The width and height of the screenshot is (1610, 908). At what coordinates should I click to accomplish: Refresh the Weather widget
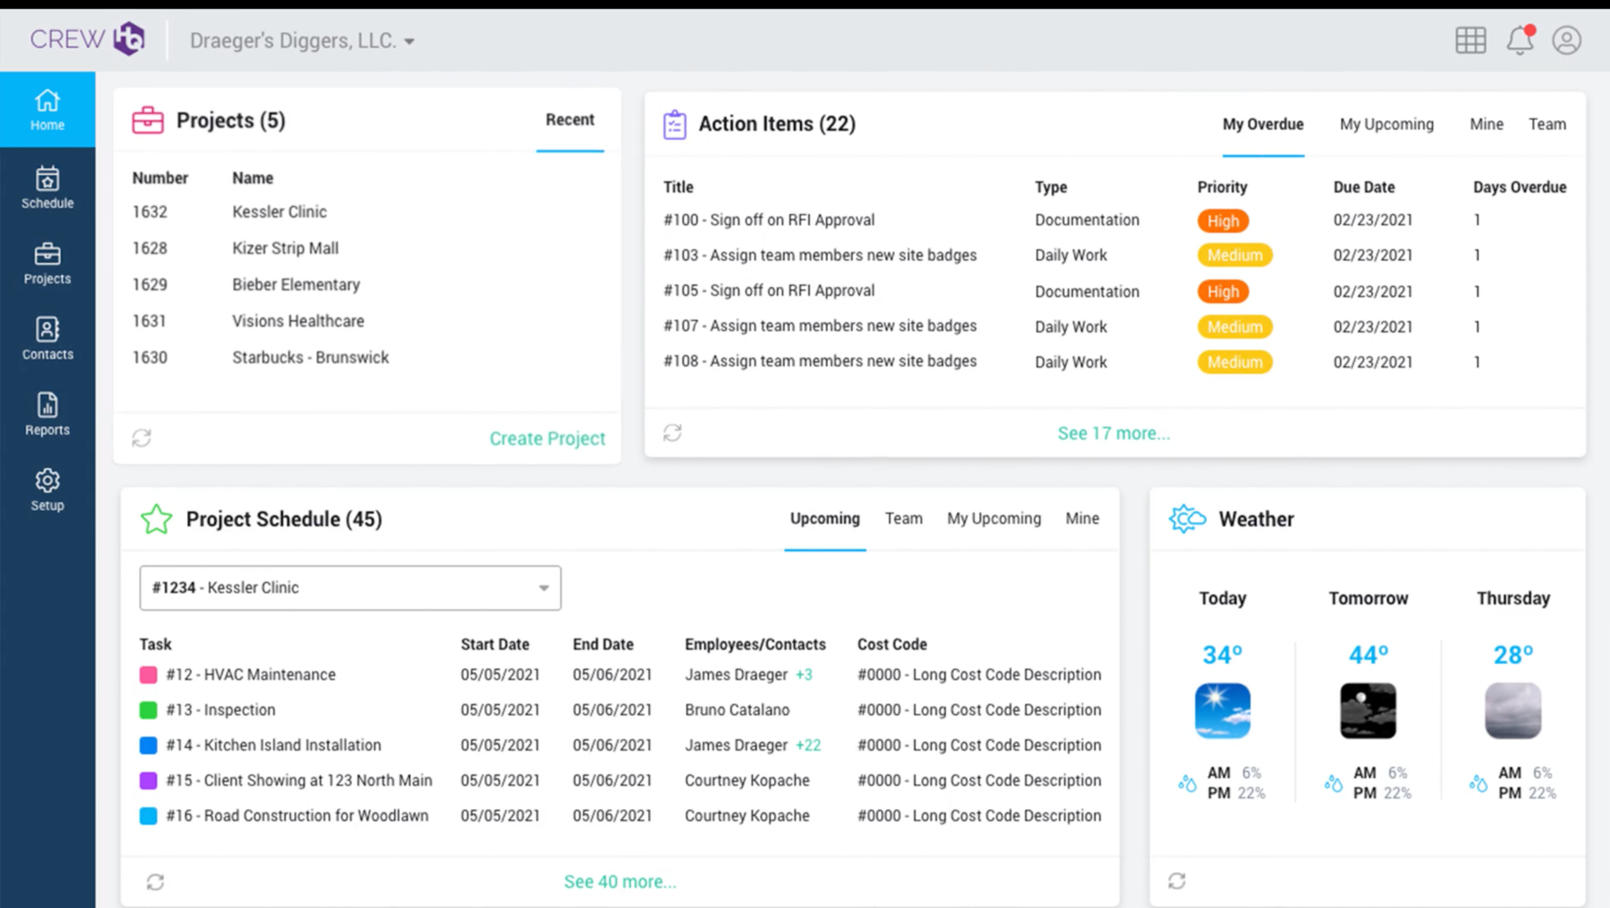[x=1177, y=881]
